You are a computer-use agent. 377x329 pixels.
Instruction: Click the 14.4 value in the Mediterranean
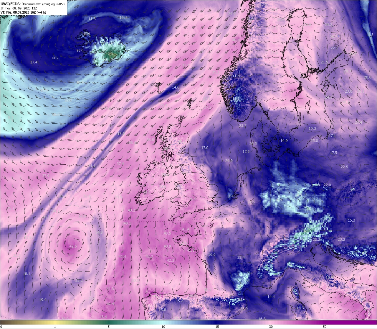tap(271, 297)
